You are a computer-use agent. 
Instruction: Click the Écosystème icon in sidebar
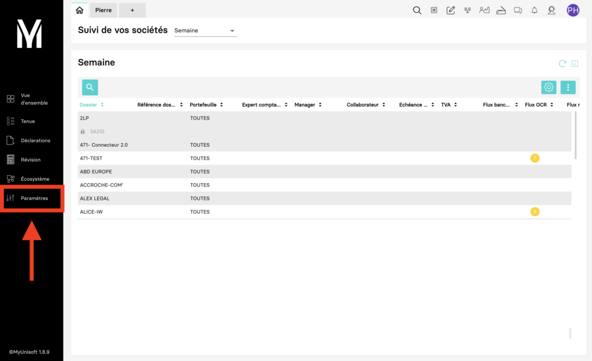coord(10,179)
